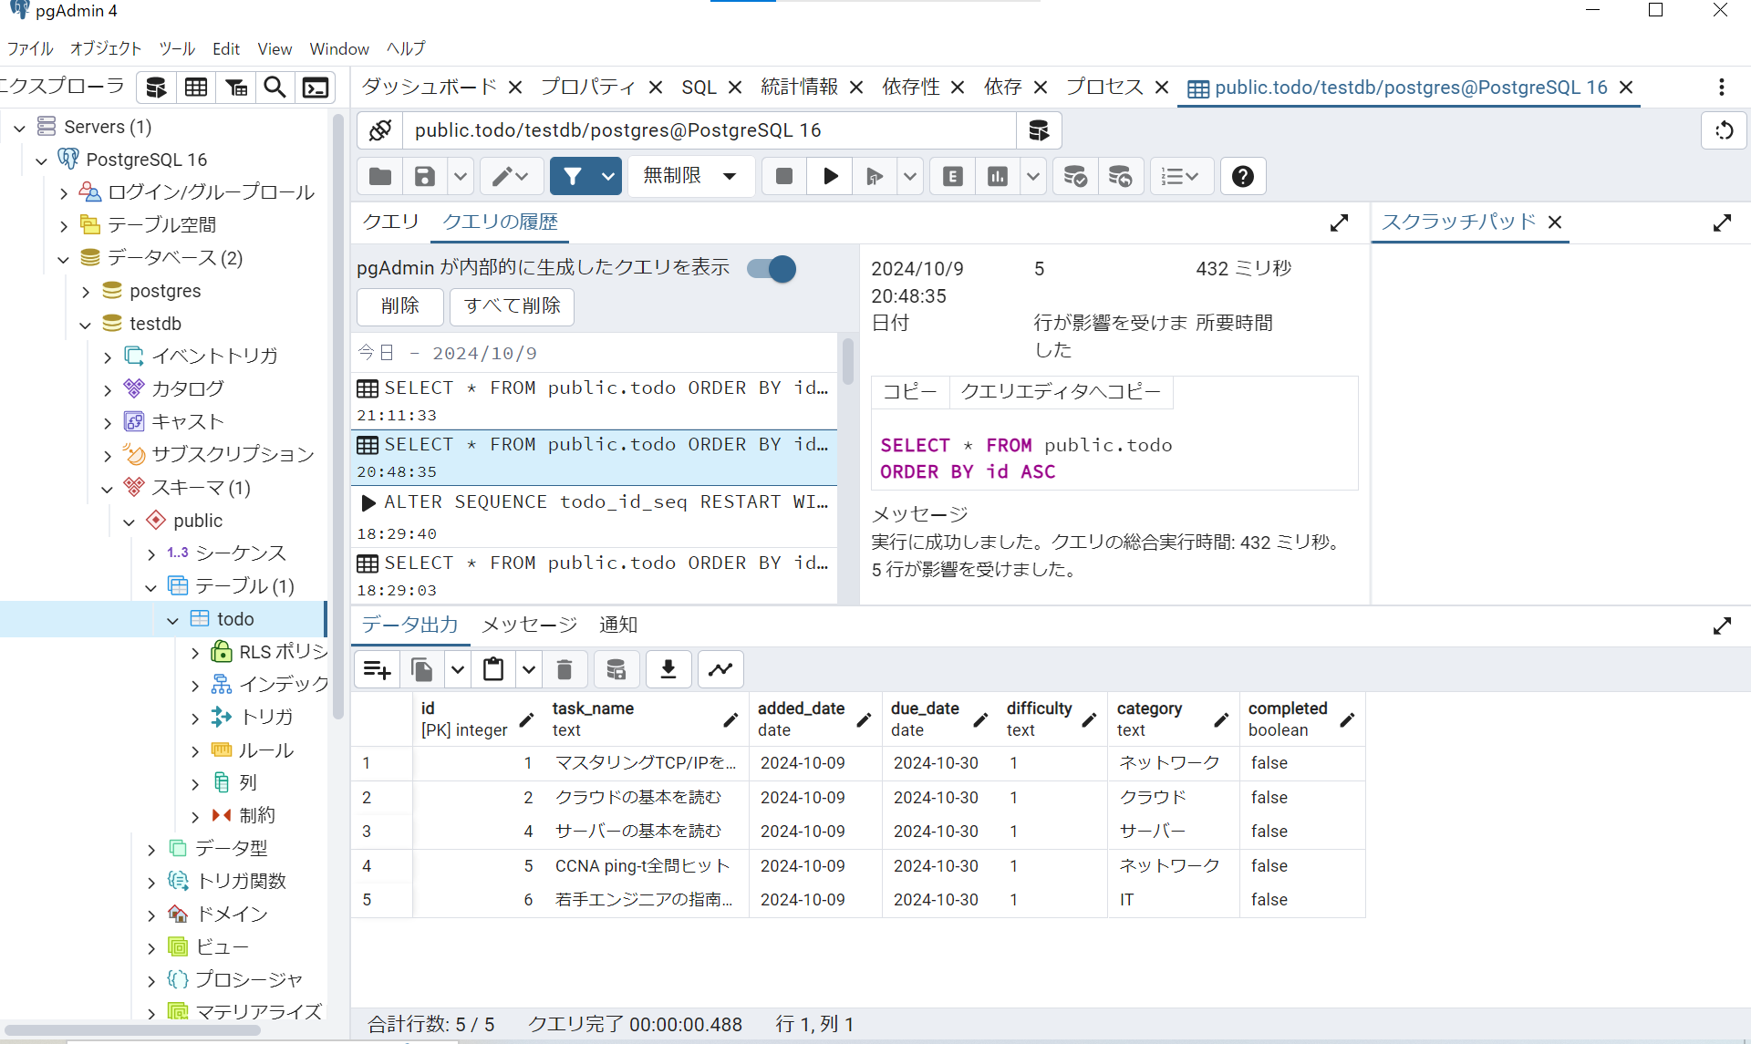Open the Search Objects magnifier icon
Image resolution: width=1751 pixels, height=1044 pixels.
tap(275, 88)
